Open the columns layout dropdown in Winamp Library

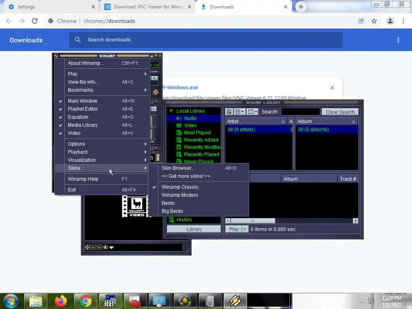click(253, 112)
